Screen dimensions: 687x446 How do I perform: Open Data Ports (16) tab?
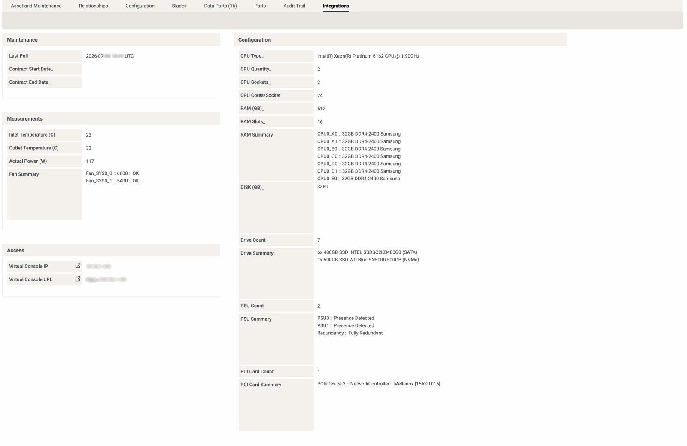(x=220, y=6)
